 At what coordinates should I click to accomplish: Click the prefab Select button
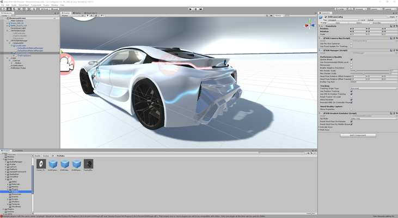point(359,22)
